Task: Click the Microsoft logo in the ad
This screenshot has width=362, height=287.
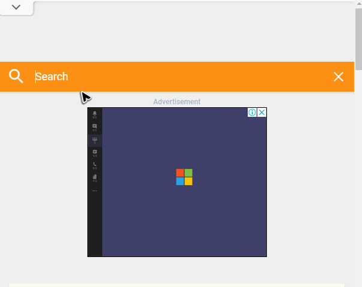Action: 184,177
